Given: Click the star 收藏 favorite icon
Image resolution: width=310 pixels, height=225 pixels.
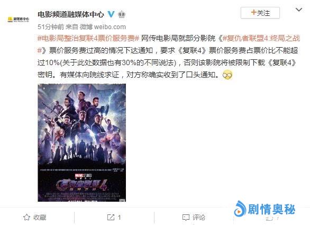Looking at the screenshot, I should pos(26,217).
